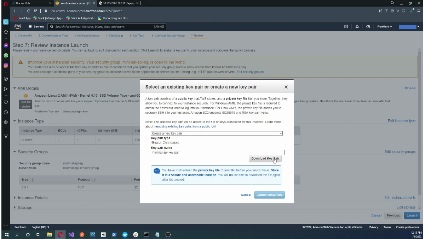
Task: Open the Frankfurt region dropdown
Action: click(x=385, y=27)
